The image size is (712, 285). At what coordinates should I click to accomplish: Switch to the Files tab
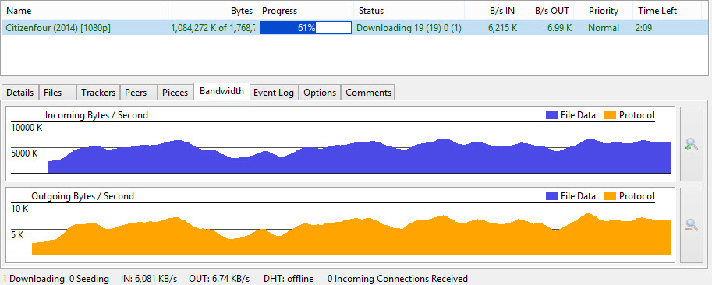(57, 93)
